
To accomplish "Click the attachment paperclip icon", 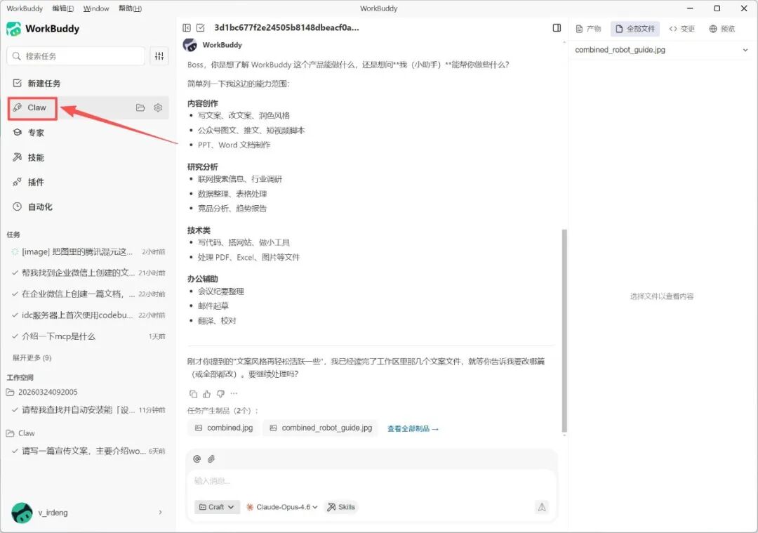I will coord(211,459).
